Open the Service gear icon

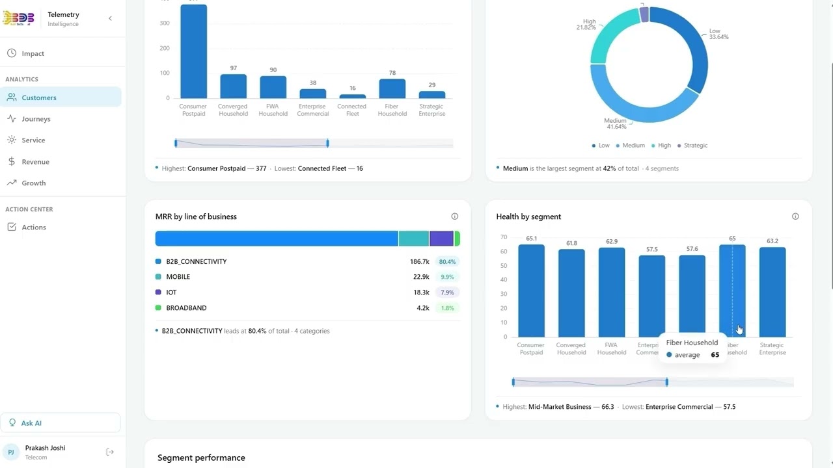(12, 140)
